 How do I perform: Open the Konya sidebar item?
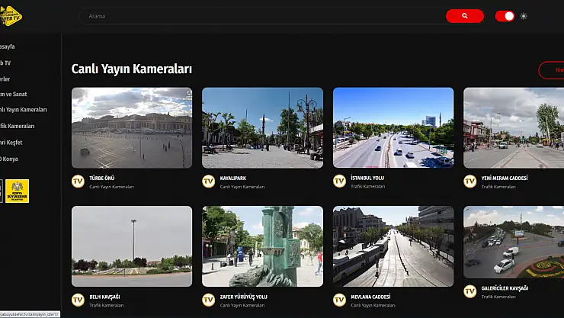tap(9, 159)
